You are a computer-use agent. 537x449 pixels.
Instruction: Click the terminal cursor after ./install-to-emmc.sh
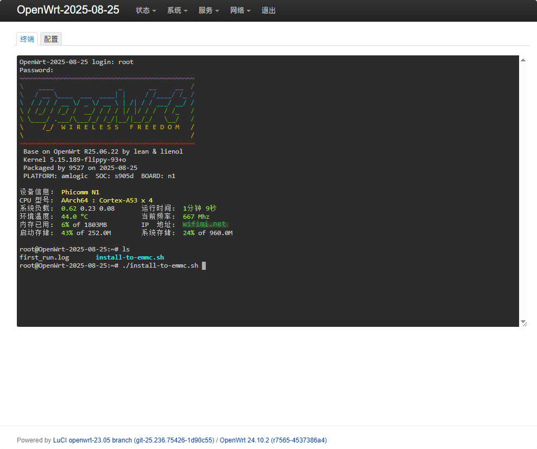coord(204,265)
